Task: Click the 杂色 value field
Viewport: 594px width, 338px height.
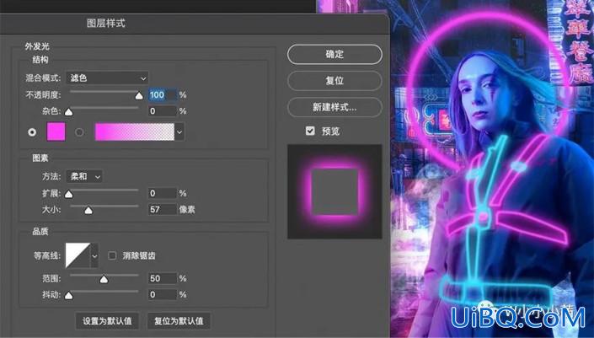Action: pyautogui.click(x=163, y=111)
